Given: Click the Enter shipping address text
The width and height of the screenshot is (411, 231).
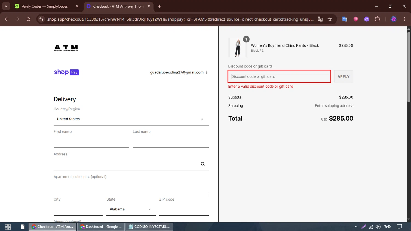Looking at the screenshot, I should [334, 106].
